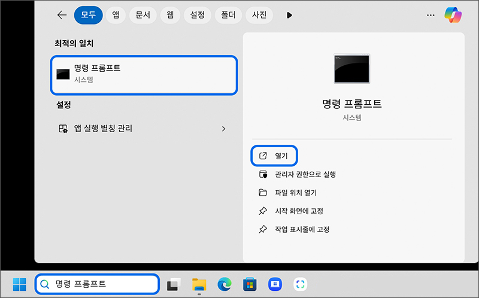
Task: Choose 작업 표시줄에 고정
Action: pos(294,229)
